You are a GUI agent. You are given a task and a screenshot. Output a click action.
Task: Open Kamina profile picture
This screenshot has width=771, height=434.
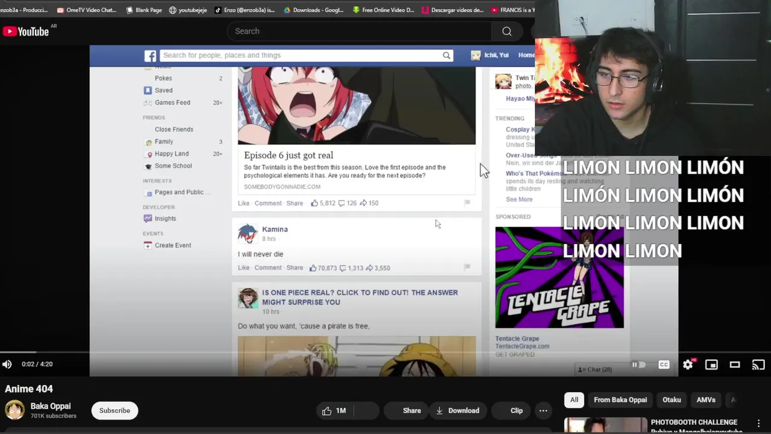pyautogui.click(x=248, y=233)
